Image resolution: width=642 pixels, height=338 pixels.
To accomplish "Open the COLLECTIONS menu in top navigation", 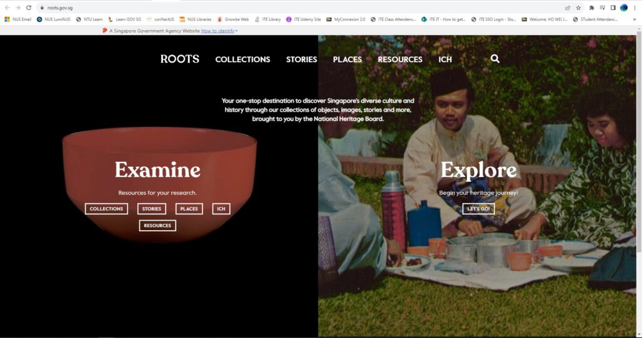I will point(243,60).
